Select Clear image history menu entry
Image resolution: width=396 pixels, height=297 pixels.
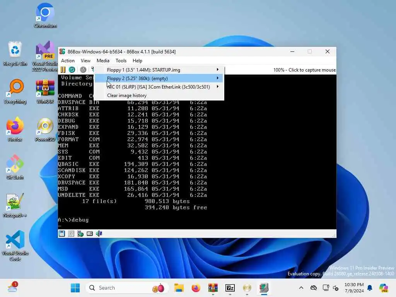[x=159, y=96]
